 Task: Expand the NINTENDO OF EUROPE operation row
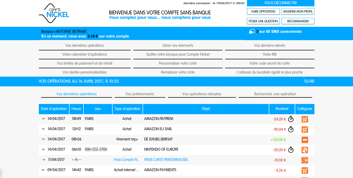[x=44, y=150]
